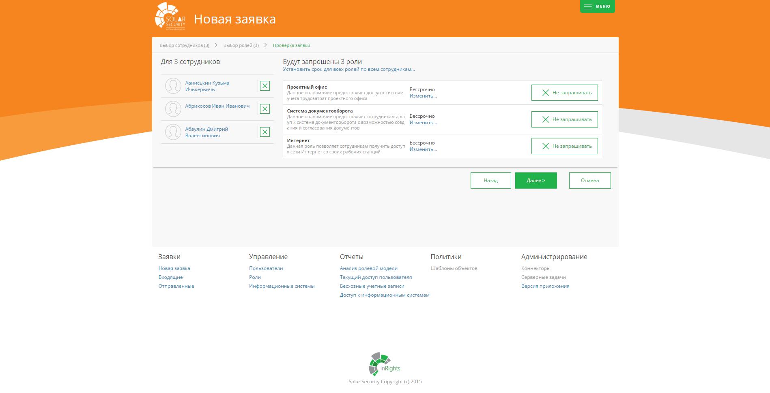Open Бесхозные учетные записи report
Viewport: 770px width, 393px height.
(x=372, y=286)
